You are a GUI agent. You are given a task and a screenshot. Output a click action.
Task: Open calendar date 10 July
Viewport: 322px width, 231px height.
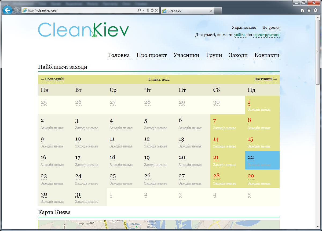coord(78,139)
